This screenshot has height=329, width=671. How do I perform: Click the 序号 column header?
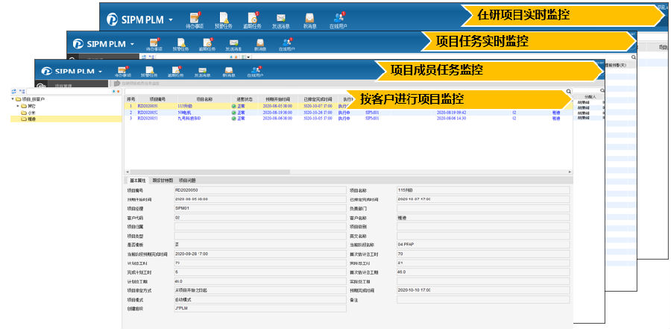tap(130, 98)
